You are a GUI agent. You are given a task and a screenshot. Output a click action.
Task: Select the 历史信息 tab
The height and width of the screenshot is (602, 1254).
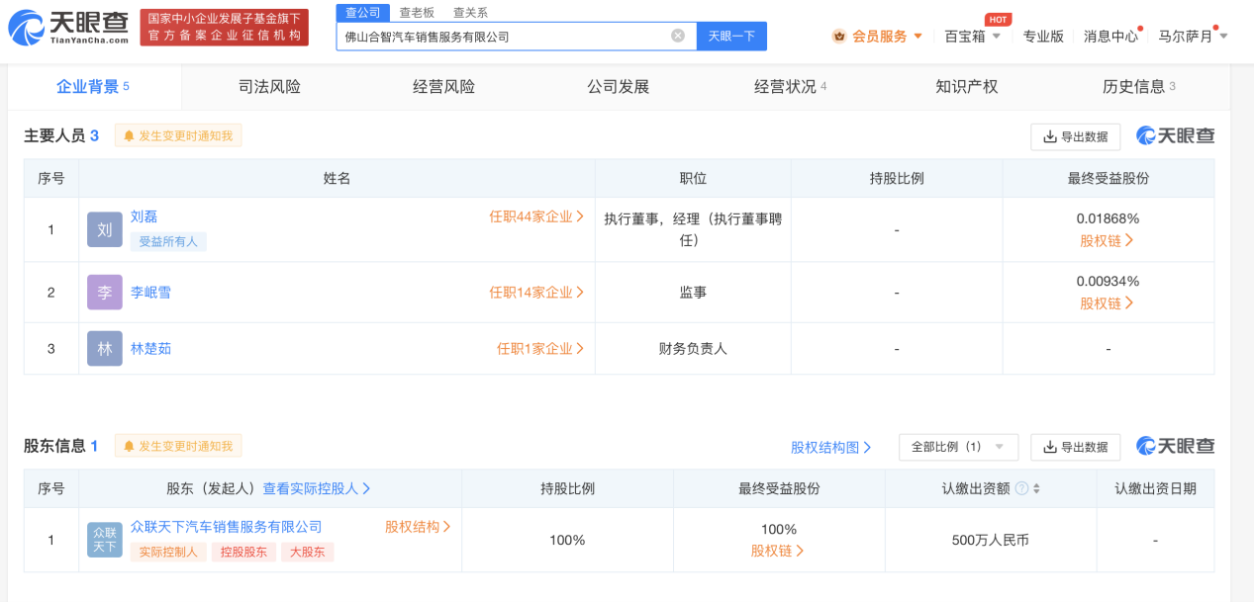[x=1139, y=87]
